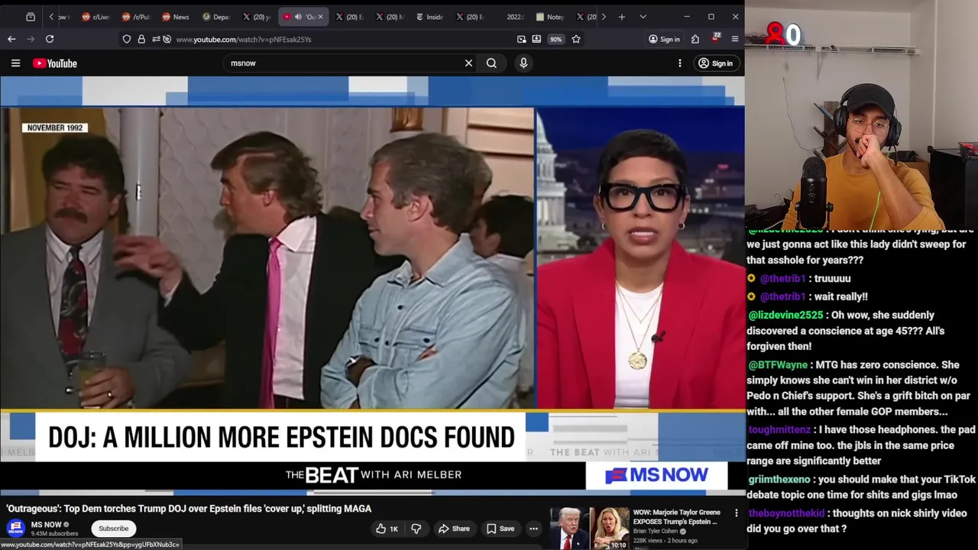This screenshot has width=978, height=550.
Task: Click the install/download page icon in address bar
Action: click(536, 39)
